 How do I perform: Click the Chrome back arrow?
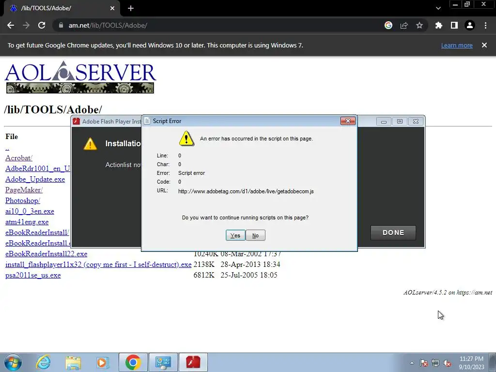[x=11, y=25]
